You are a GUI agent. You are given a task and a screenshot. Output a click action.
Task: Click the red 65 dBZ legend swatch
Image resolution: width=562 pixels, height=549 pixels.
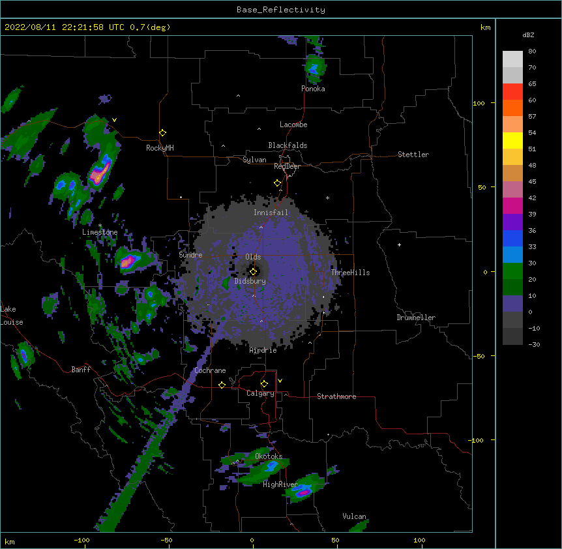coord(512,91)
